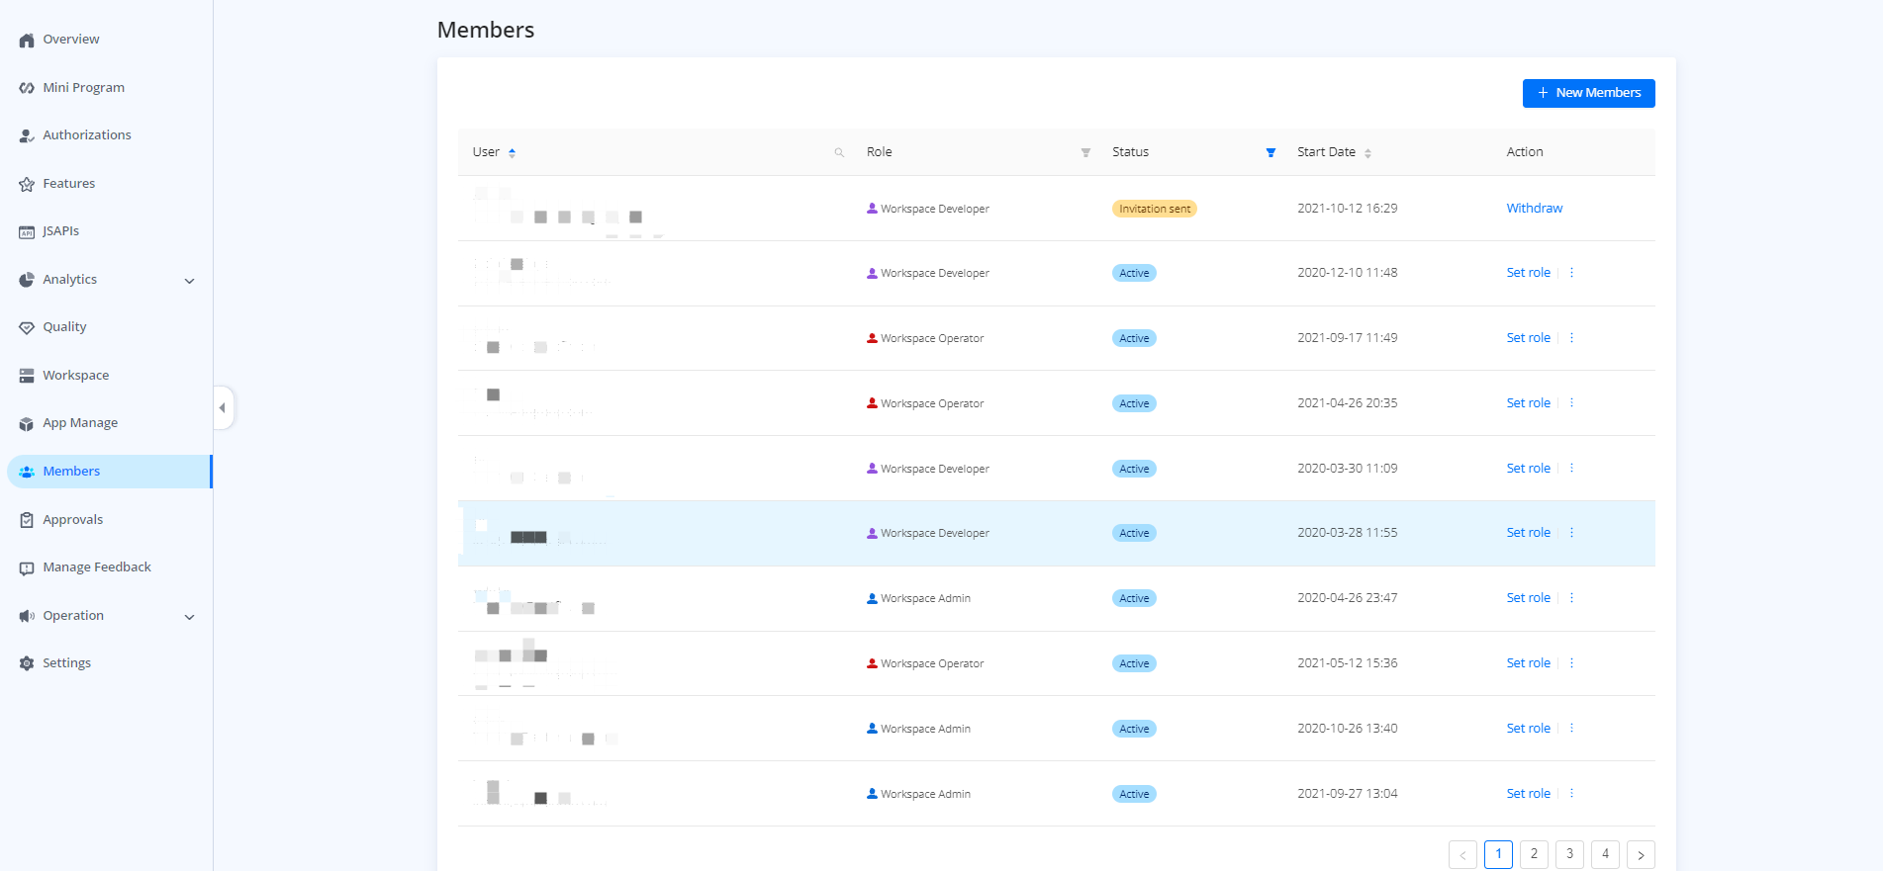Collapse the sidebar with the arrow handle
This screenshot has width=1883, height=871.
[x=223, y=407]
